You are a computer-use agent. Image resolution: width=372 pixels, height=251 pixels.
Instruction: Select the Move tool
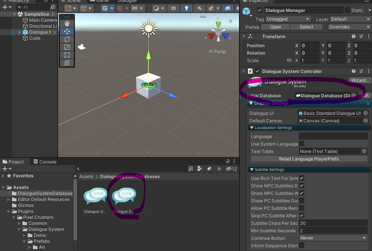(67, 31)
